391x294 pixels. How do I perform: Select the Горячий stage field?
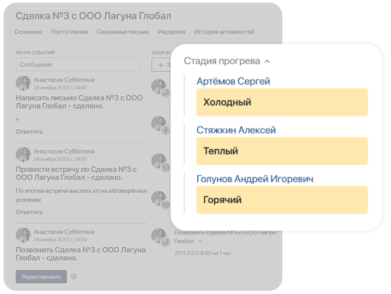pyautogui.click(x=282, y=200)
